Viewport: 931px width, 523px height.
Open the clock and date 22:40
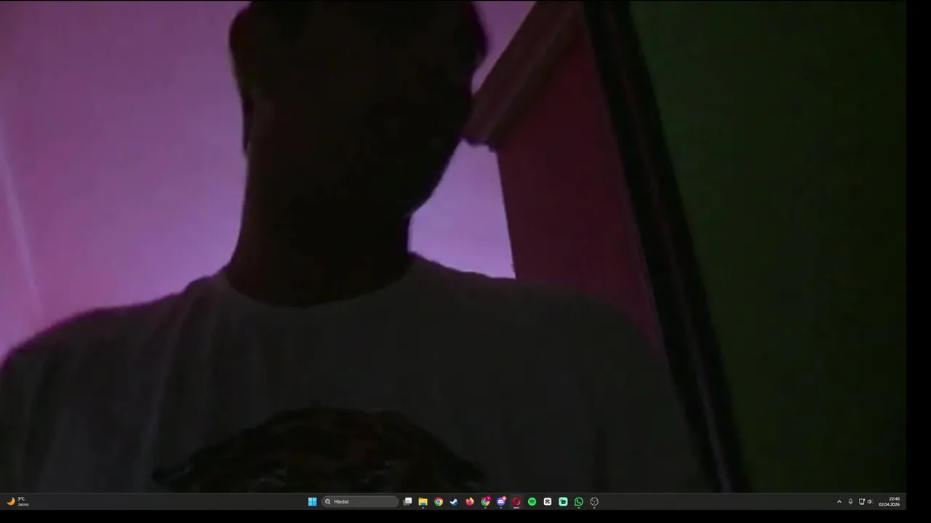click(x=889, y=501)
